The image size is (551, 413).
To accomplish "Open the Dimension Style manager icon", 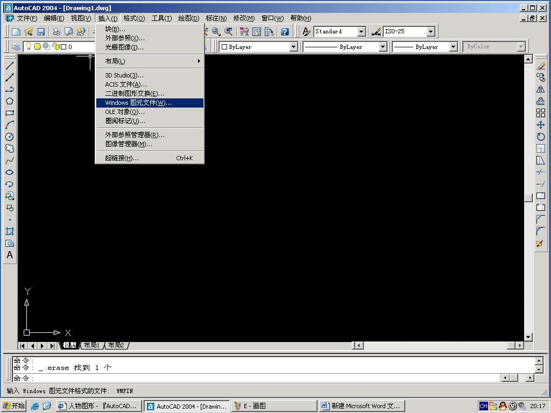I will pyautogui.click(x=376, y=32).
